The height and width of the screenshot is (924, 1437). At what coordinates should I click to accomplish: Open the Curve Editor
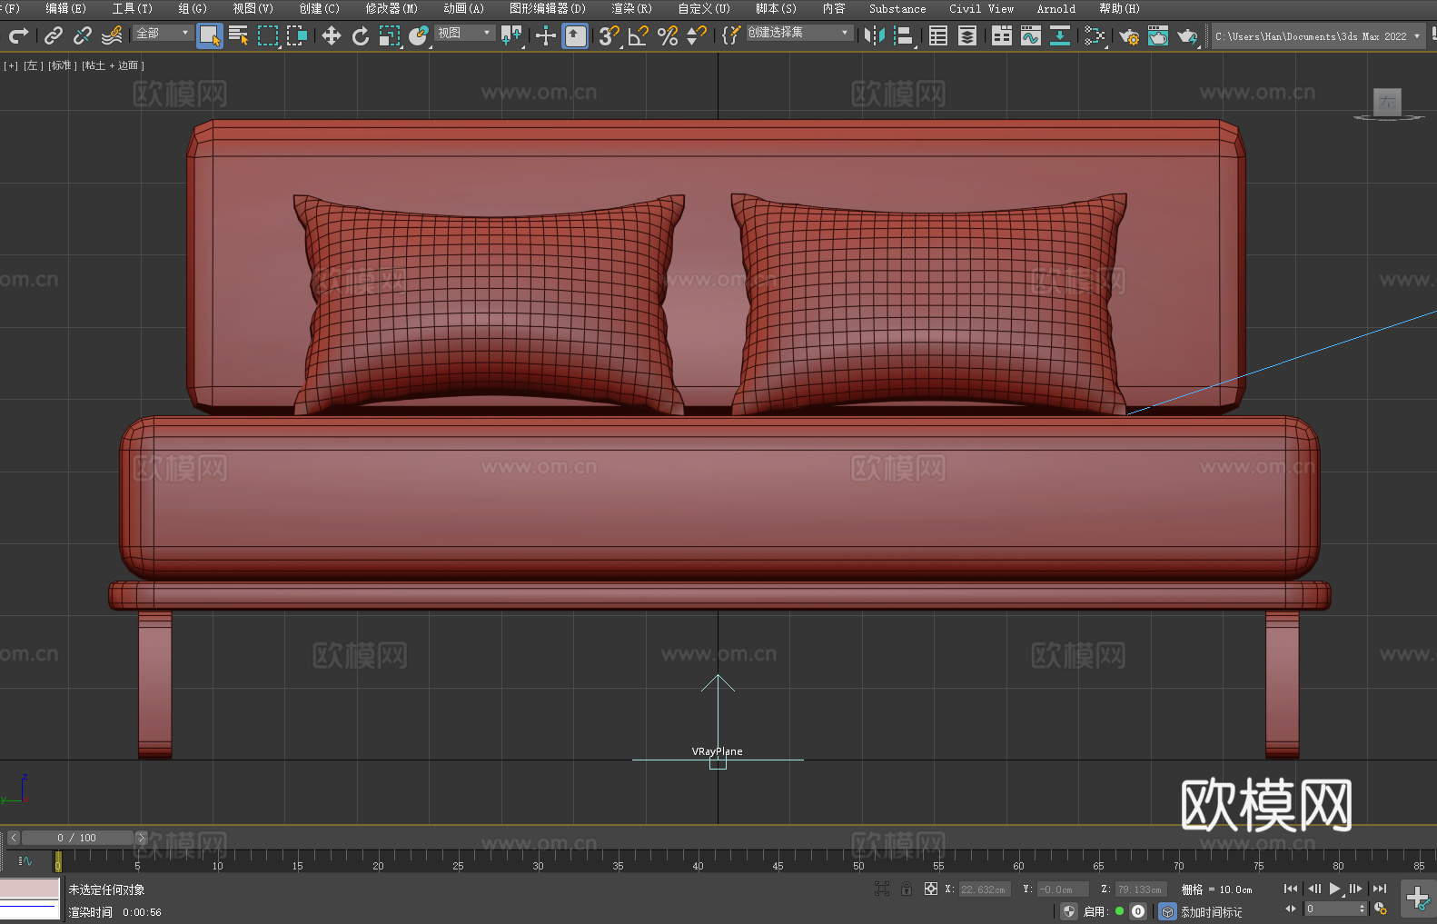pos(1030,35)
